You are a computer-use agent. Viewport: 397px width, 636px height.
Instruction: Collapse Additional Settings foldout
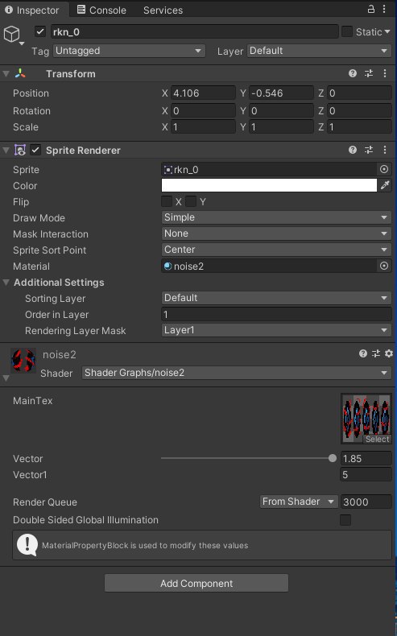point(6,282)
